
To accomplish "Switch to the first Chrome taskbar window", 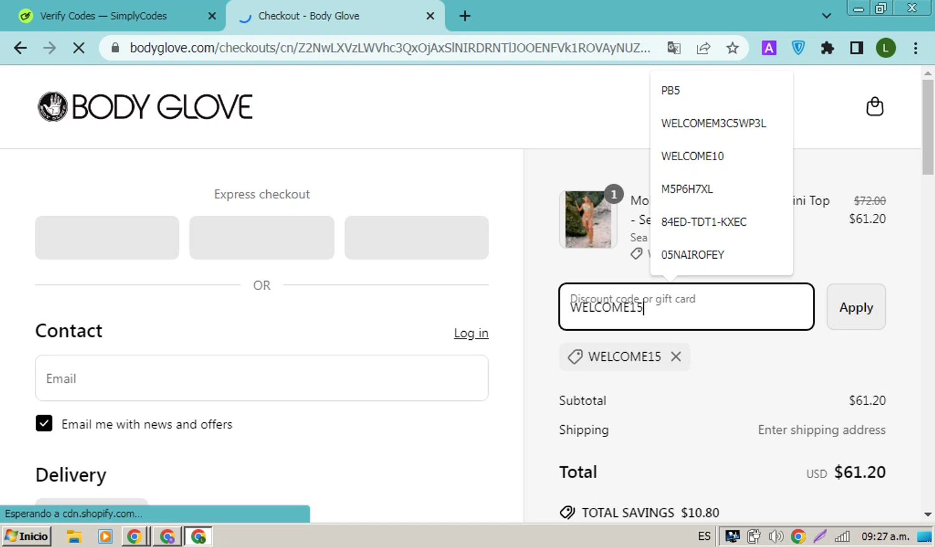I will [134, 536].
